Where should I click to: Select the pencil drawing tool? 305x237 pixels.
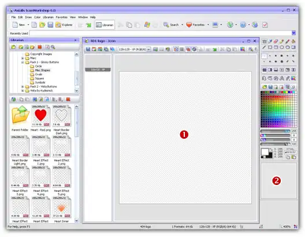(x=282, y=41)
